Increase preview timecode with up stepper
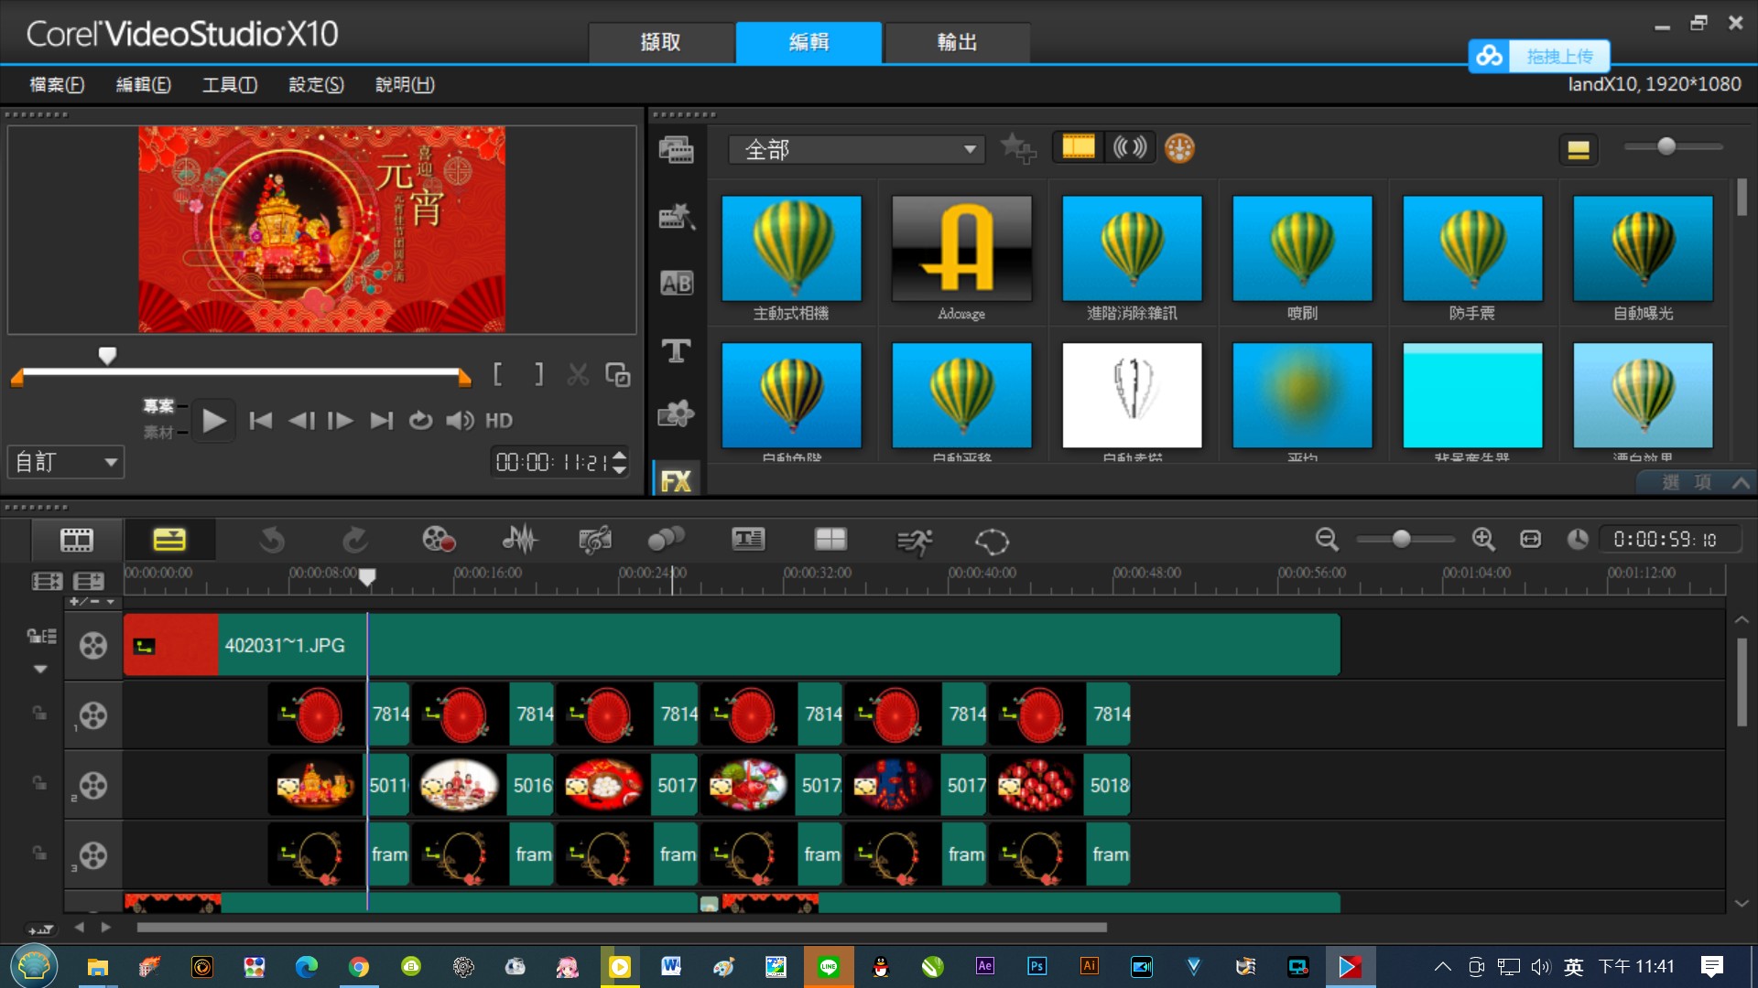Viewport: 1758px width, 988px height. [x=620, y=455]
